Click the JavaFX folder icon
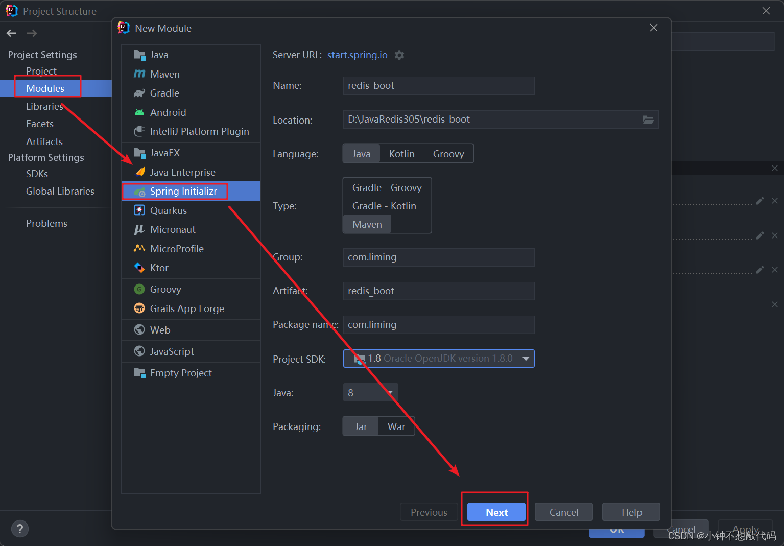 point(139,153)
